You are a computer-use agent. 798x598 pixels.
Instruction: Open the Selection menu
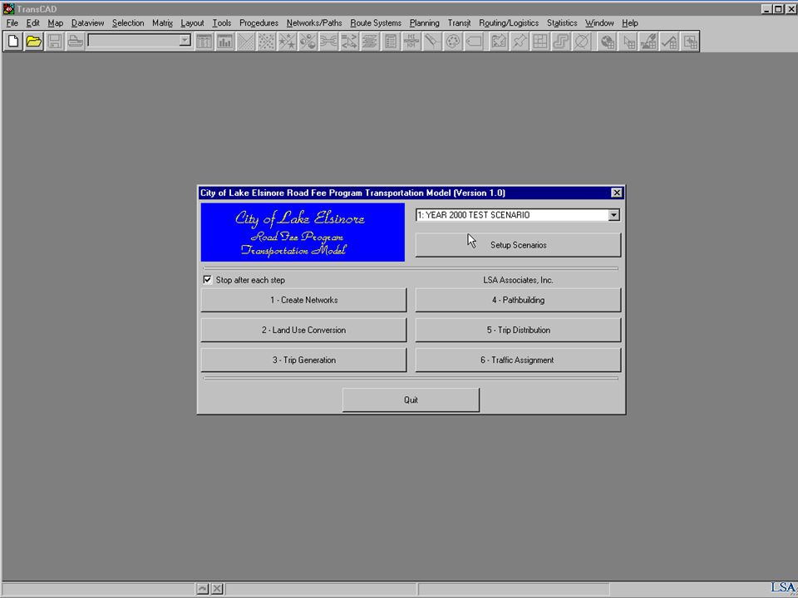pyautogui.click(x=128, y=23)
